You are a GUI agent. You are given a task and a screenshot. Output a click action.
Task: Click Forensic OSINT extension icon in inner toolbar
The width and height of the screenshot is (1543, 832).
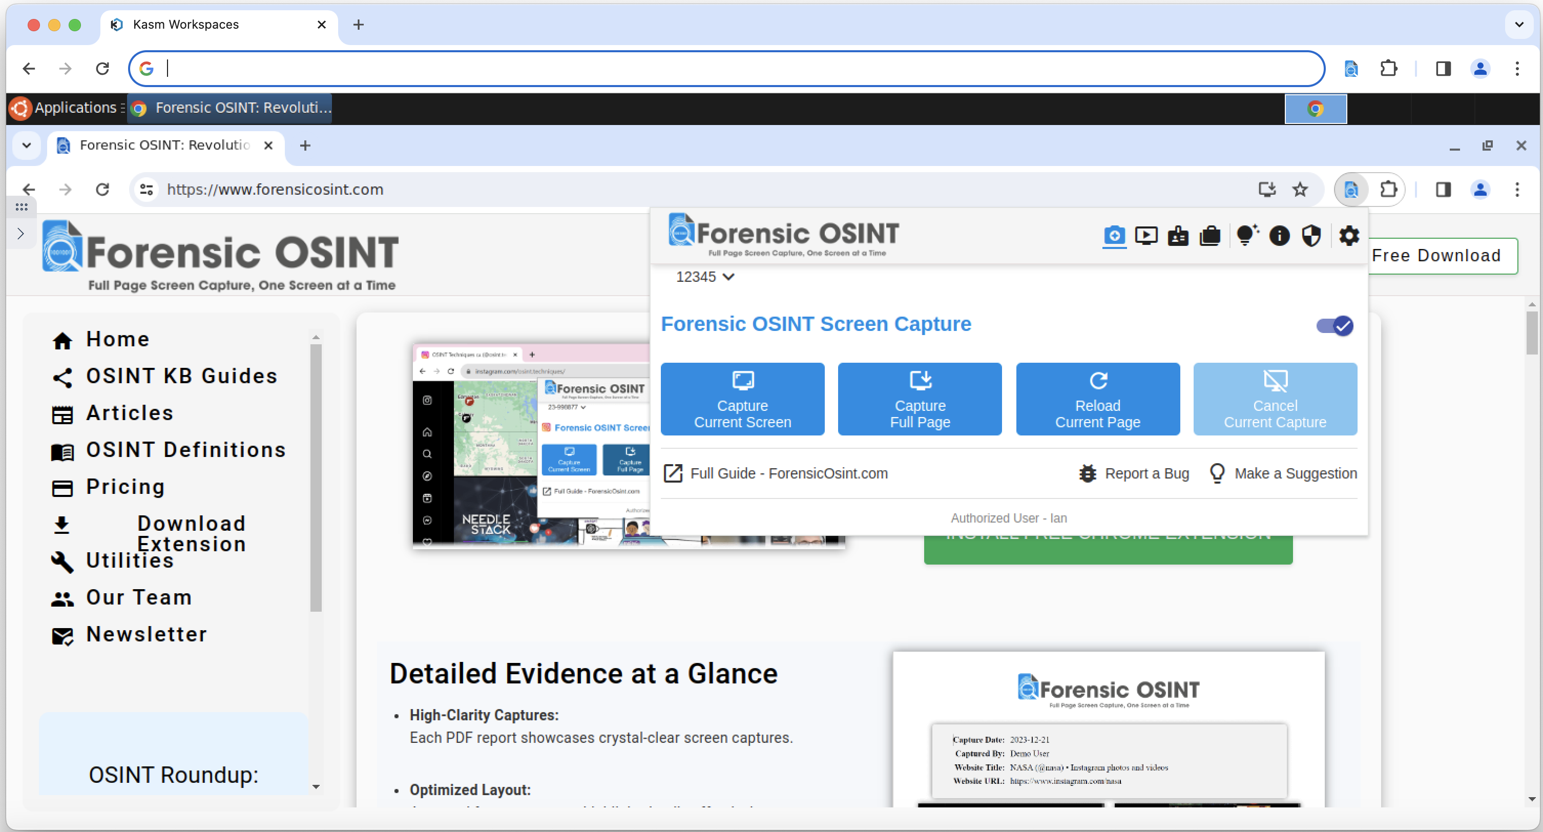(x=1351, y=190)
